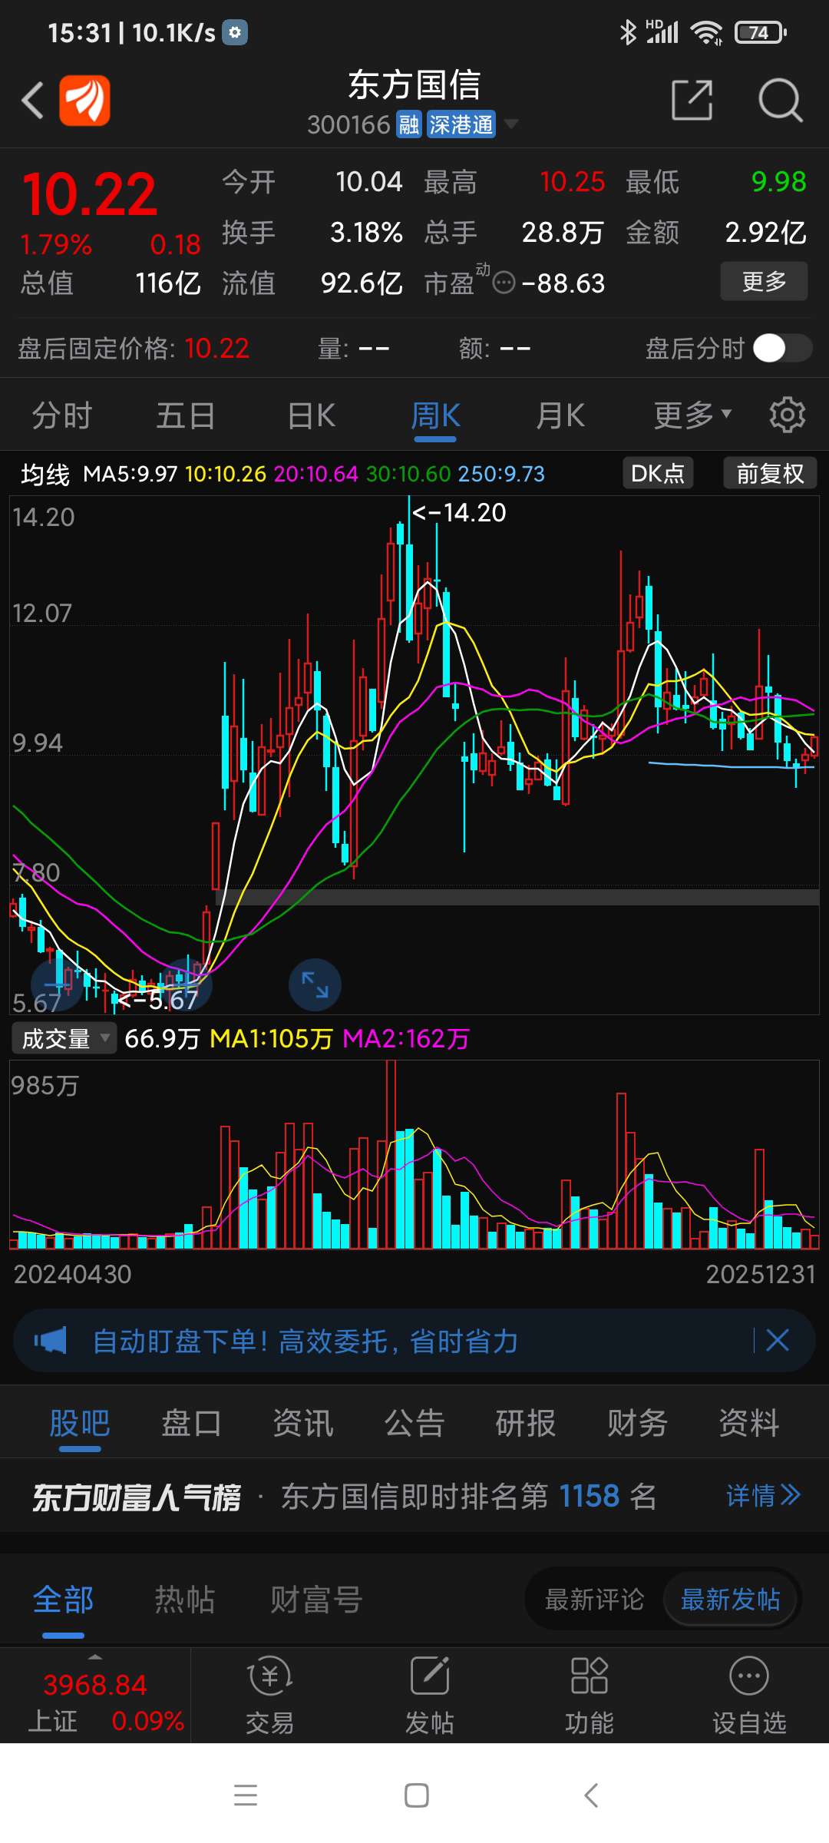
Task: Expand the 上证 index ticker panel
Action: pos(95,1696)
